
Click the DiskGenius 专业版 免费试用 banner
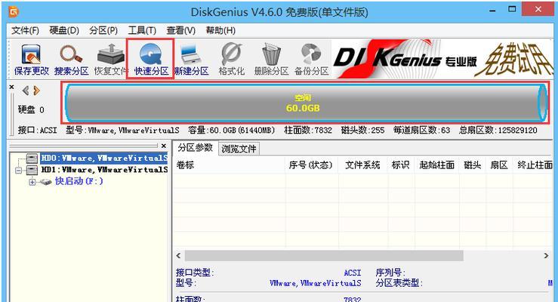(442, 59)
